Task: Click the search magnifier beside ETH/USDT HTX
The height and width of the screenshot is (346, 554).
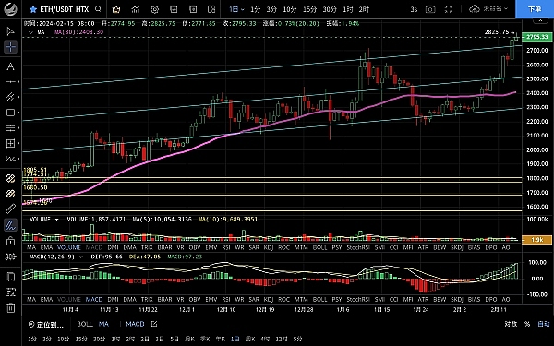Action: 98,9
